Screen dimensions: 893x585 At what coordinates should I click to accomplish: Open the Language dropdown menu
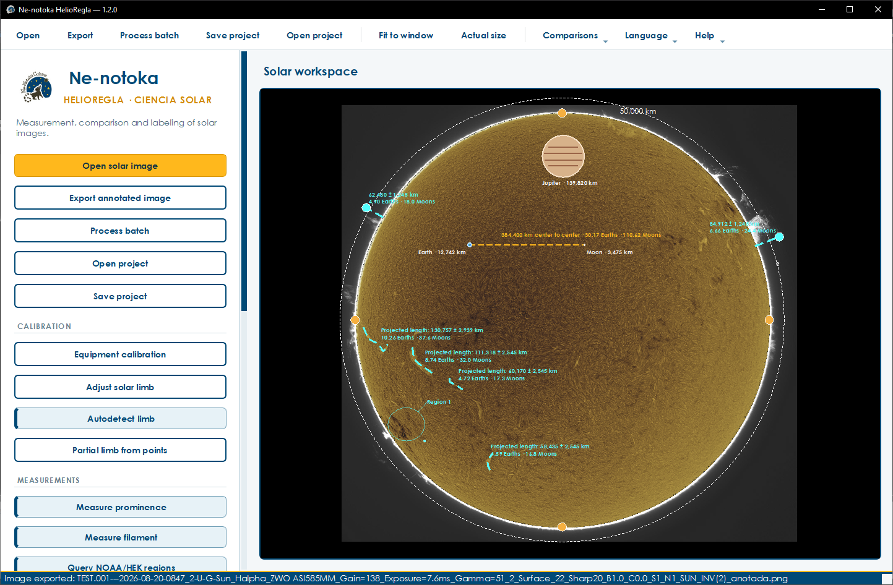point(650,35)
